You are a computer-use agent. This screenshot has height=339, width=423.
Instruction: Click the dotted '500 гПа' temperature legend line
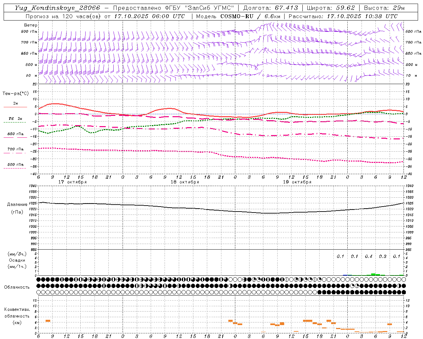[x=15, y=168]
